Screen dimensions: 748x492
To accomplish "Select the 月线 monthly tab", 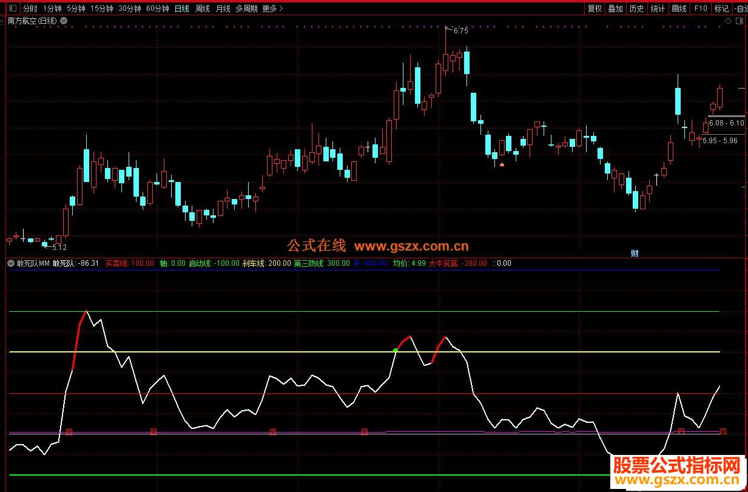I will tap(223, 8).
